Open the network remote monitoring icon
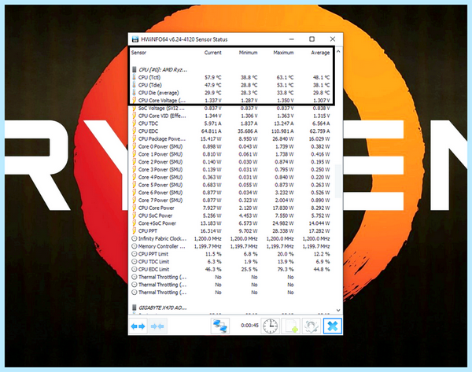 (x=220, y=326)
